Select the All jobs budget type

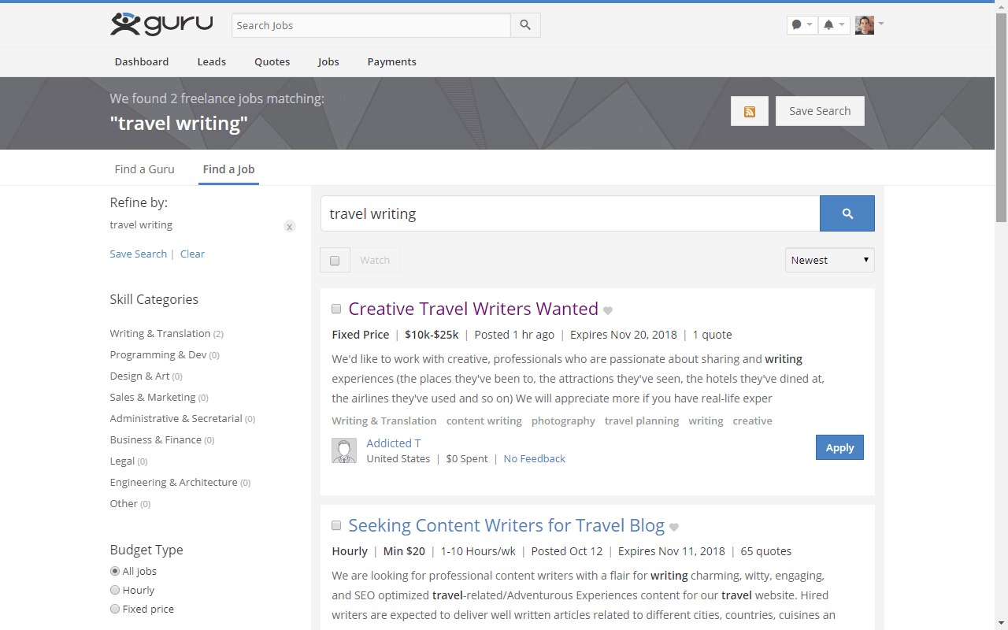(115, 571)
